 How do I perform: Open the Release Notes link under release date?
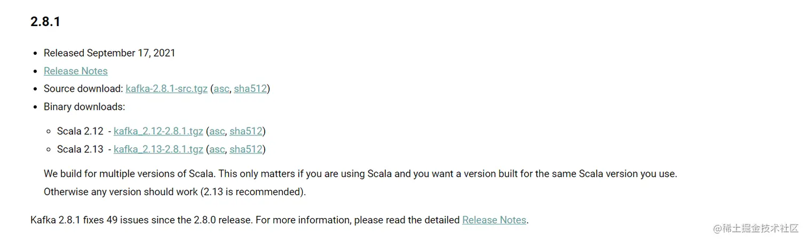point(76,71)
